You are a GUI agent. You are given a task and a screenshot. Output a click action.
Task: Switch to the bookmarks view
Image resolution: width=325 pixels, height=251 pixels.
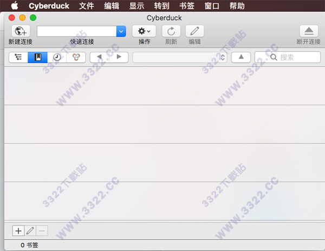pos(38,57)
